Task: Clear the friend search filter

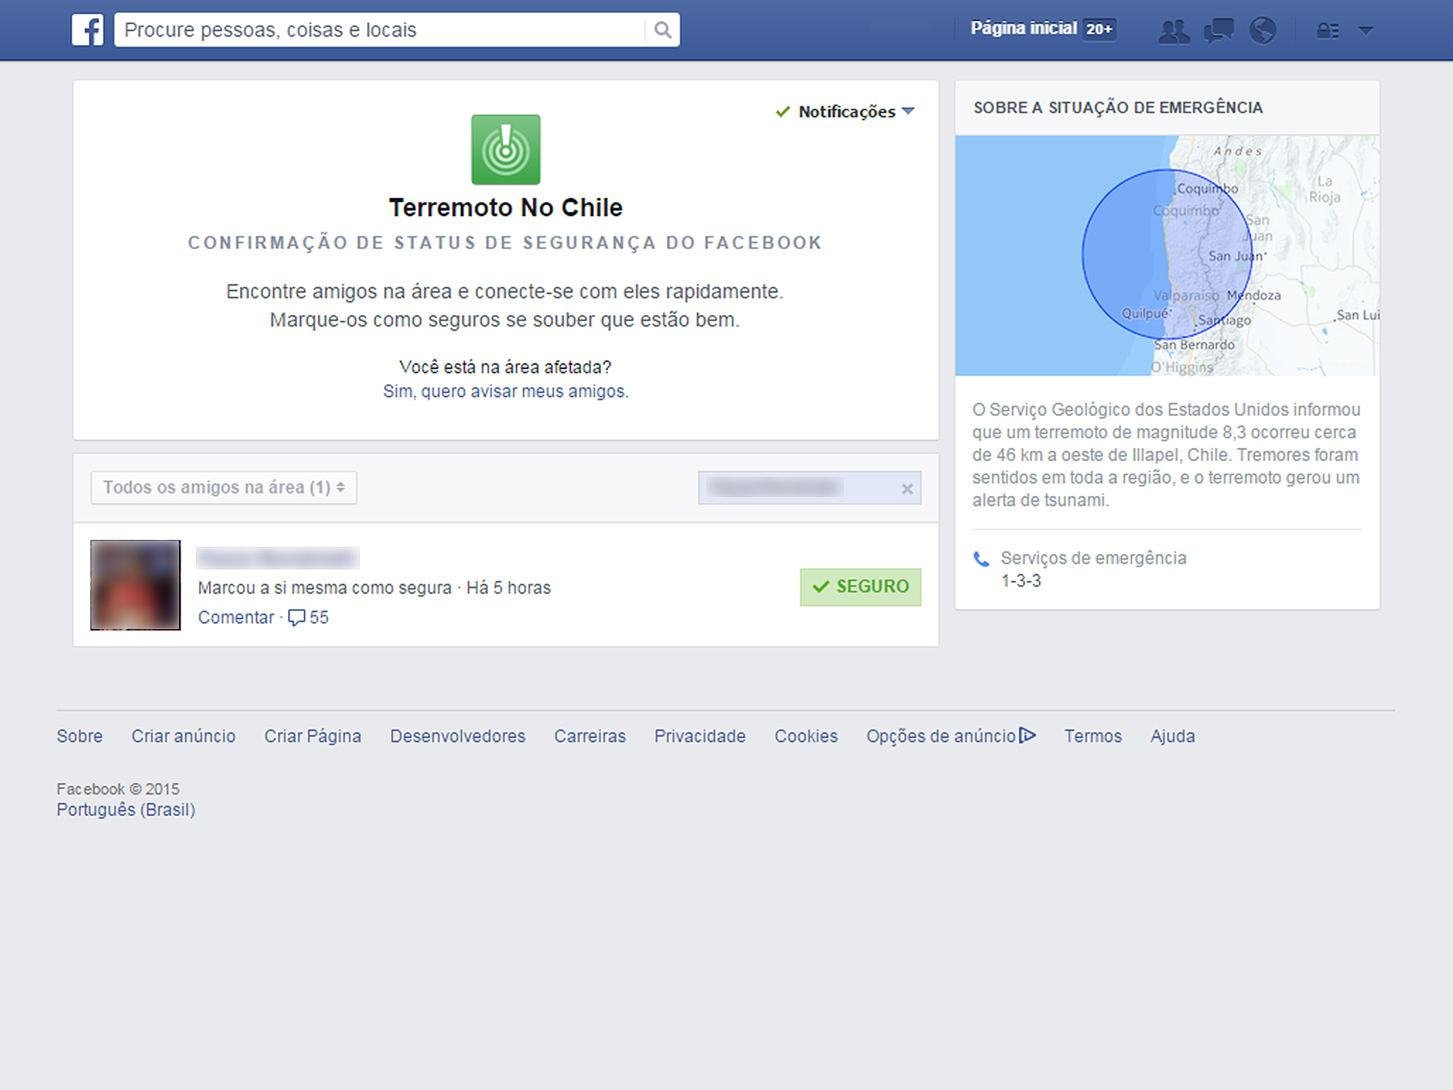Action: [x=907, y=489]
